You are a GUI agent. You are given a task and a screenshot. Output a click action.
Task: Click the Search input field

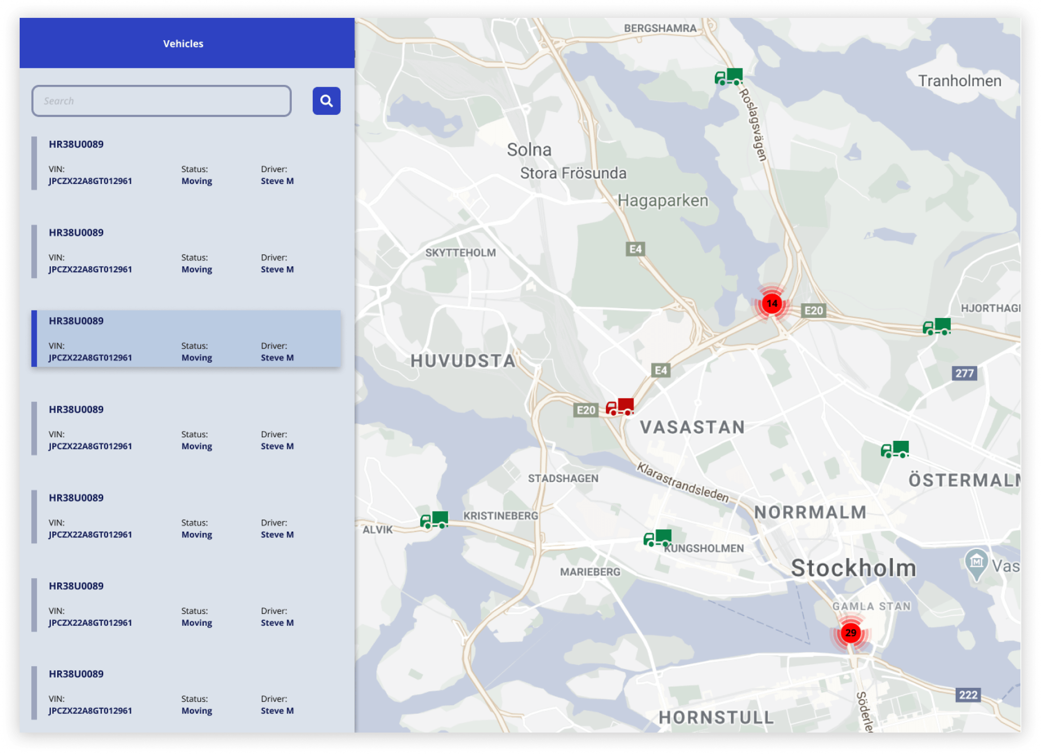[162, 101]
